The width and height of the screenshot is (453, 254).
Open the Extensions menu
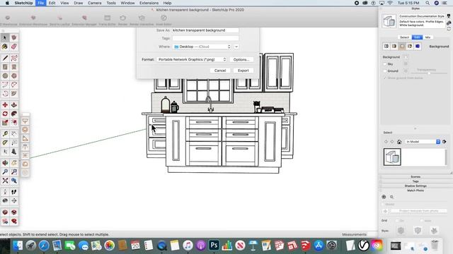tap(149, 3)
